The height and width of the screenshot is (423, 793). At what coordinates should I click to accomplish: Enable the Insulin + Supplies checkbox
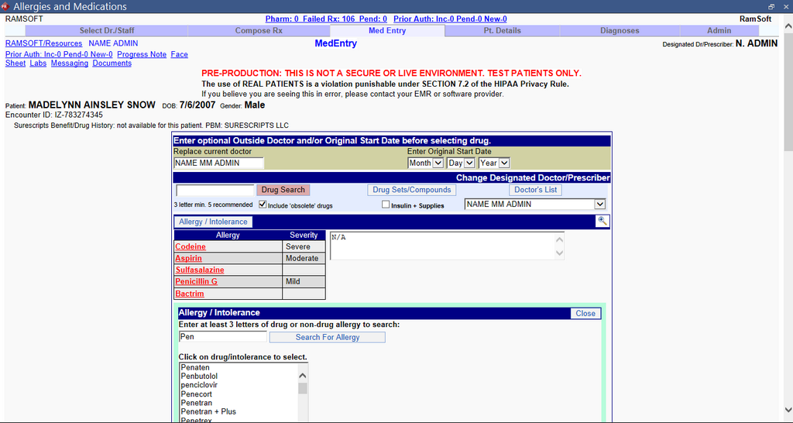[386, 205]
